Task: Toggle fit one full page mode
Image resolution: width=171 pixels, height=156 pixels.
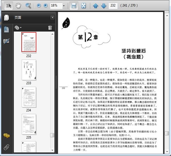Action: [84, 5]
